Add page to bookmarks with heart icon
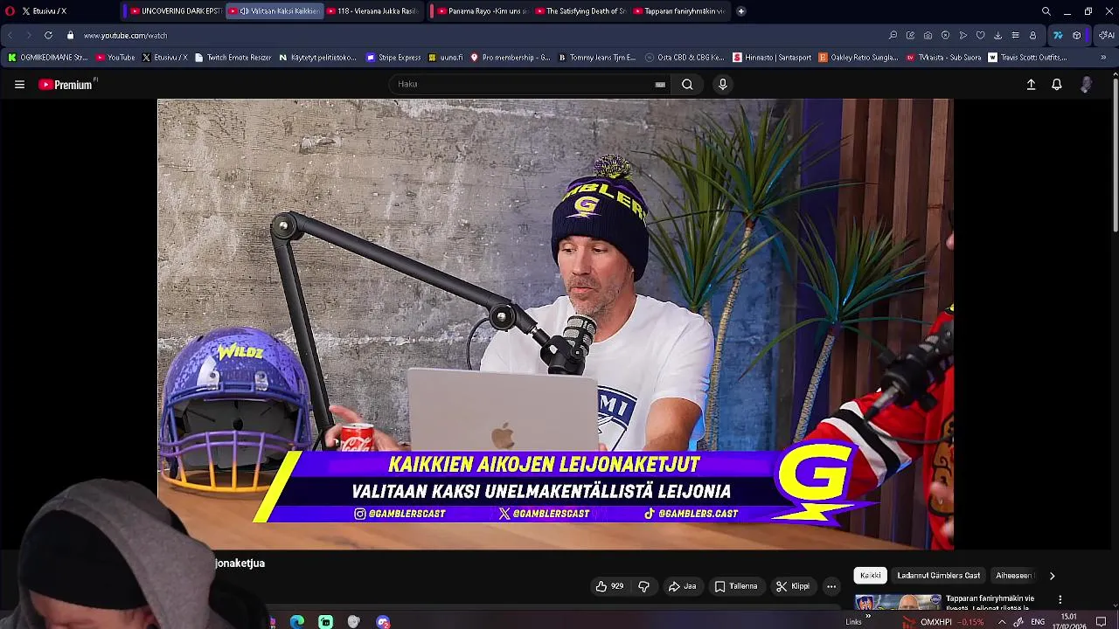1119x629 pixels. 980,36
